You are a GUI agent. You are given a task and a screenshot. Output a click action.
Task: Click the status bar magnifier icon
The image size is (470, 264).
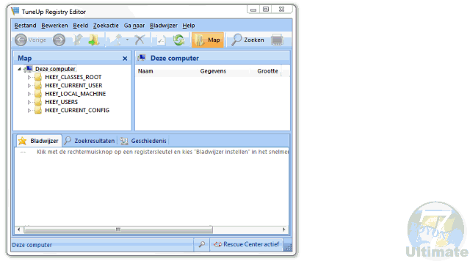click(202, 244)
